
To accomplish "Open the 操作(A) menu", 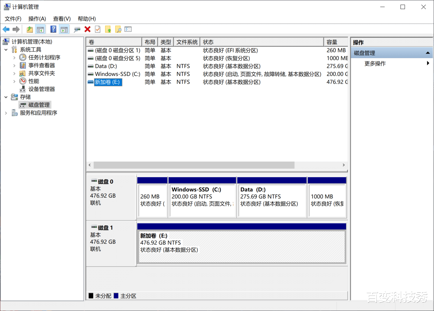I will [37, 18].
